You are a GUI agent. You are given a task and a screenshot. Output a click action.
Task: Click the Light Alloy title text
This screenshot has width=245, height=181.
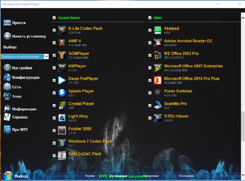click(78, 116)
